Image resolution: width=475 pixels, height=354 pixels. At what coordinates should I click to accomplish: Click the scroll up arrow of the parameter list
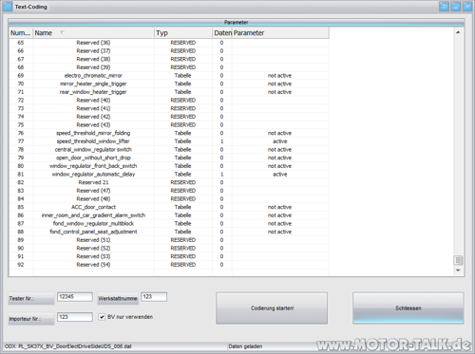(x=458, y=32)
